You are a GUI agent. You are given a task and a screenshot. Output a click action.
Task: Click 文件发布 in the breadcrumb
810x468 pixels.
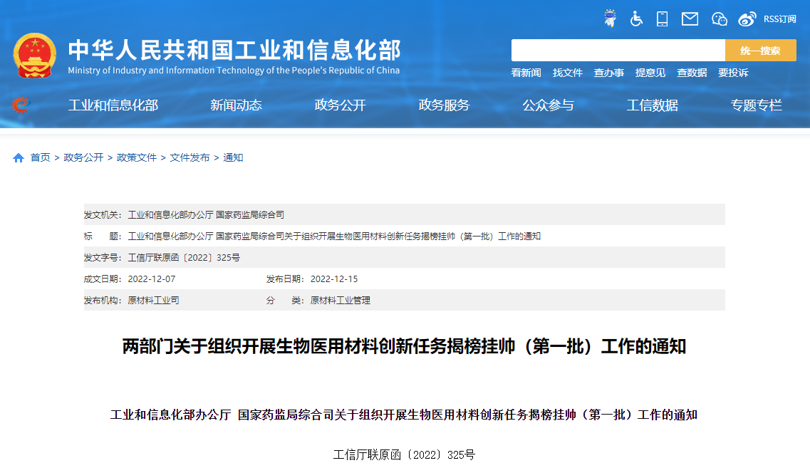pos(190,157)
